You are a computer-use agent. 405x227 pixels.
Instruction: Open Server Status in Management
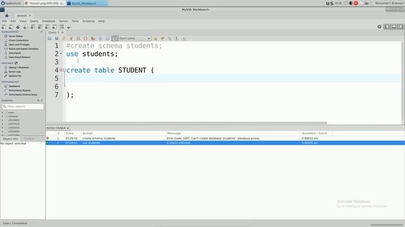[x=15, y=37]
